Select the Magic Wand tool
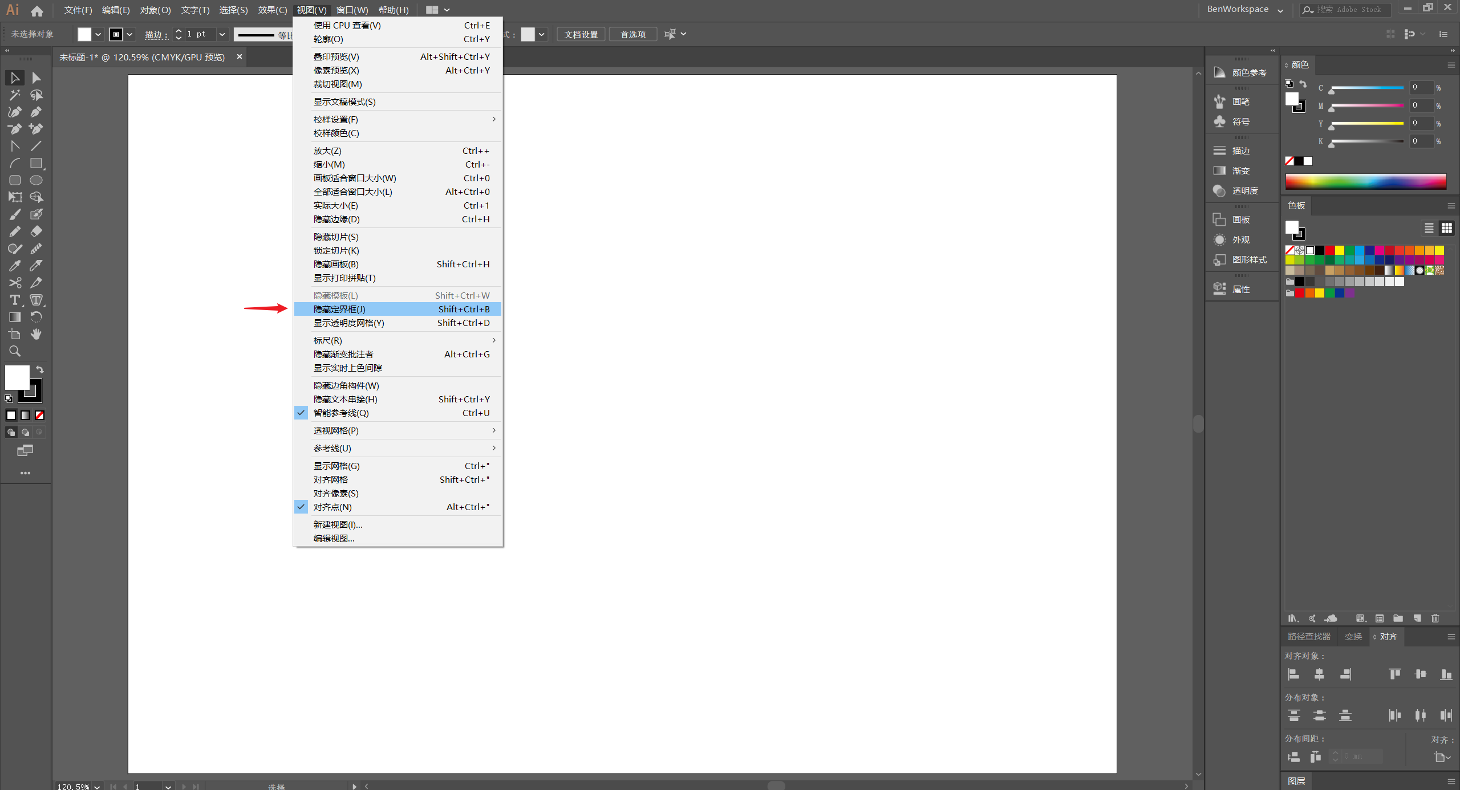Image resolution: width=1460 pixels, height=790 pixels. pyautogui.click(x=15, y=95)
